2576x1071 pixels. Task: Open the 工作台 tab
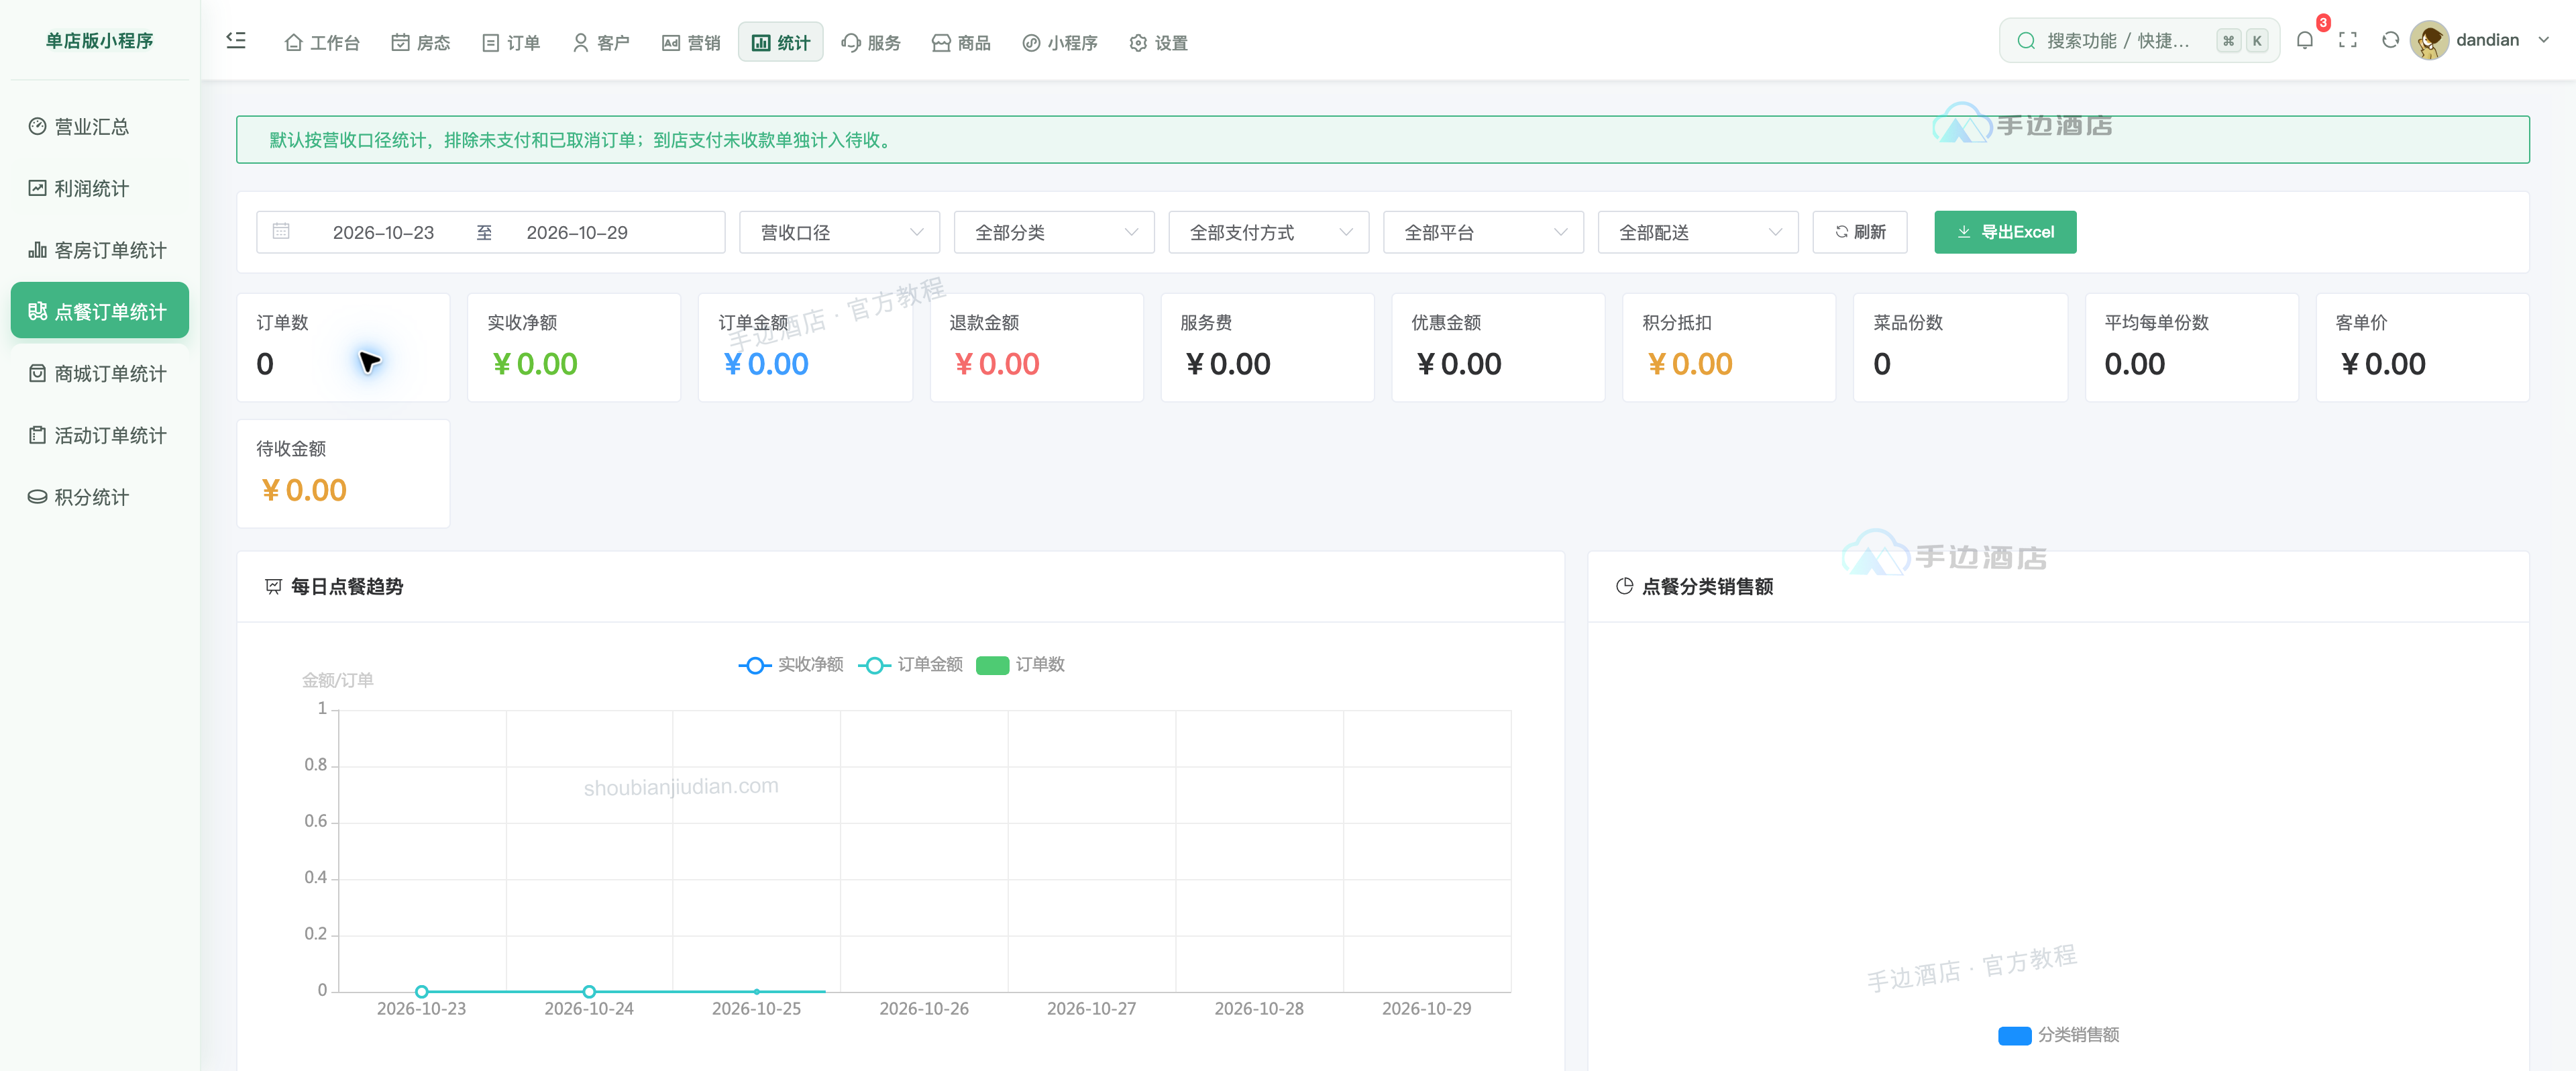[322, 43]
